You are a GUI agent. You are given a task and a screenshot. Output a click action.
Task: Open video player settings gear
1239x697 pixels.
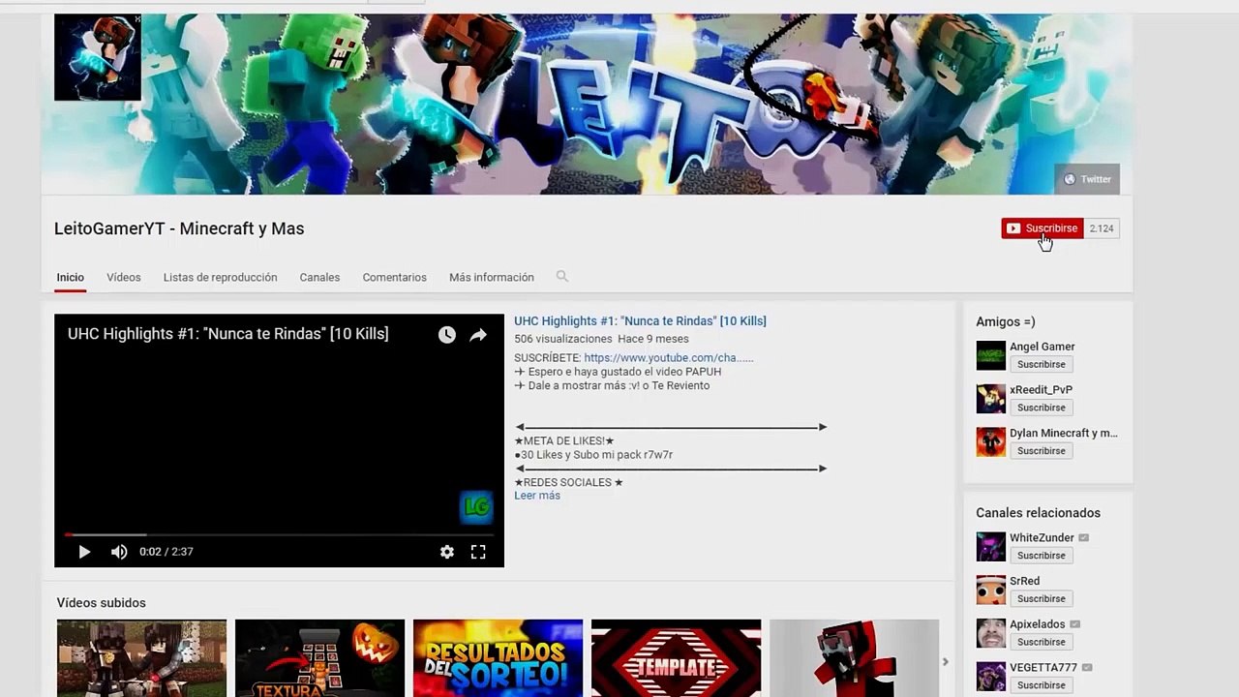coord(446,552)
